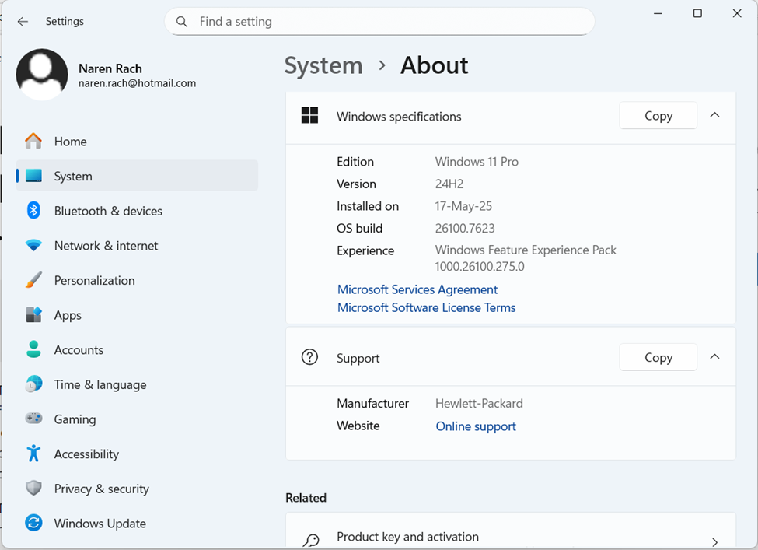Copy the Windows specifications details
Image resolution: width=758 pixels, height=550 pixels.
click(658, 116)
